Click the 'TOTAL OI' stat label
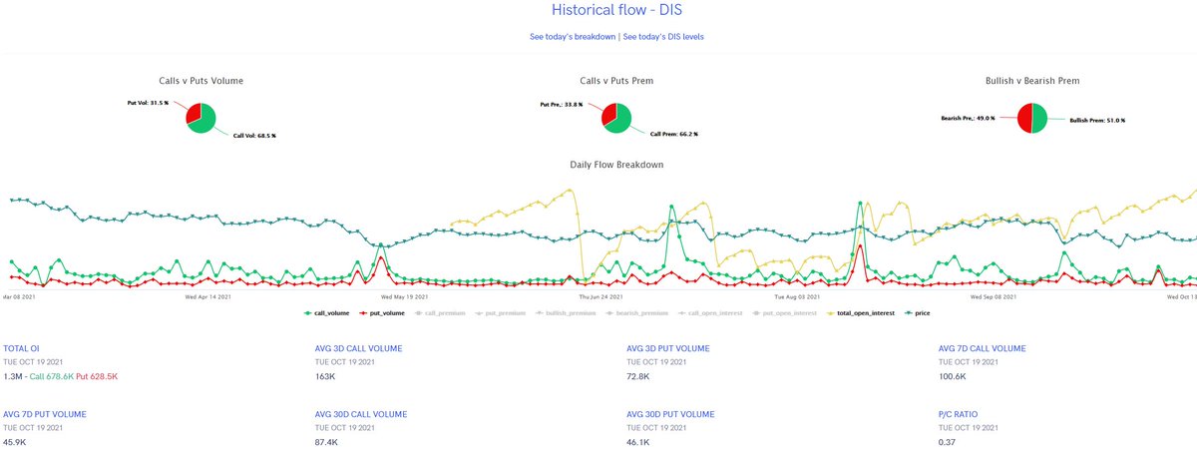The width and height of the screenshot is (1197, 460). click(22, 348)
